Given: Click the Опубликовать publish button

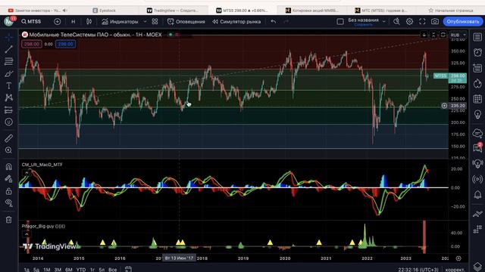Looking at the screenshot, I should [x=463, y=22].
